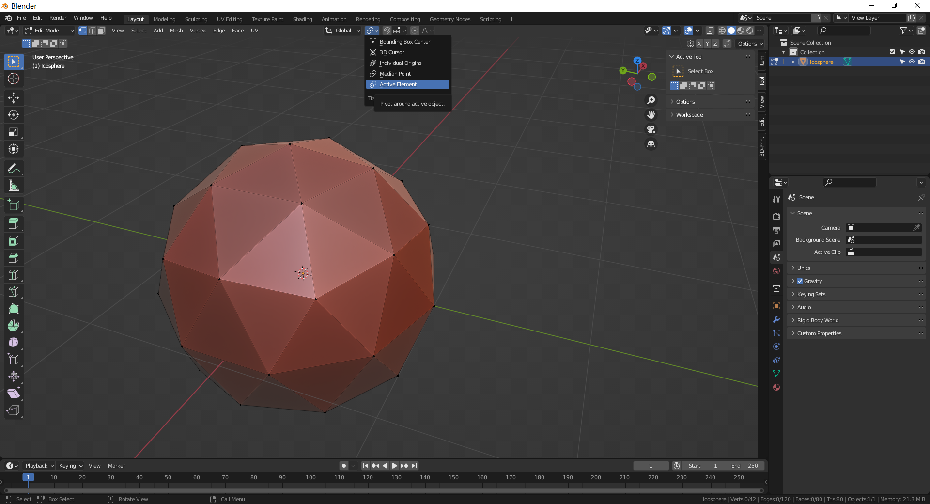Toggle snapping magnet in header
The height and width of the screenshot is (504, 930).
pos(387,31)
